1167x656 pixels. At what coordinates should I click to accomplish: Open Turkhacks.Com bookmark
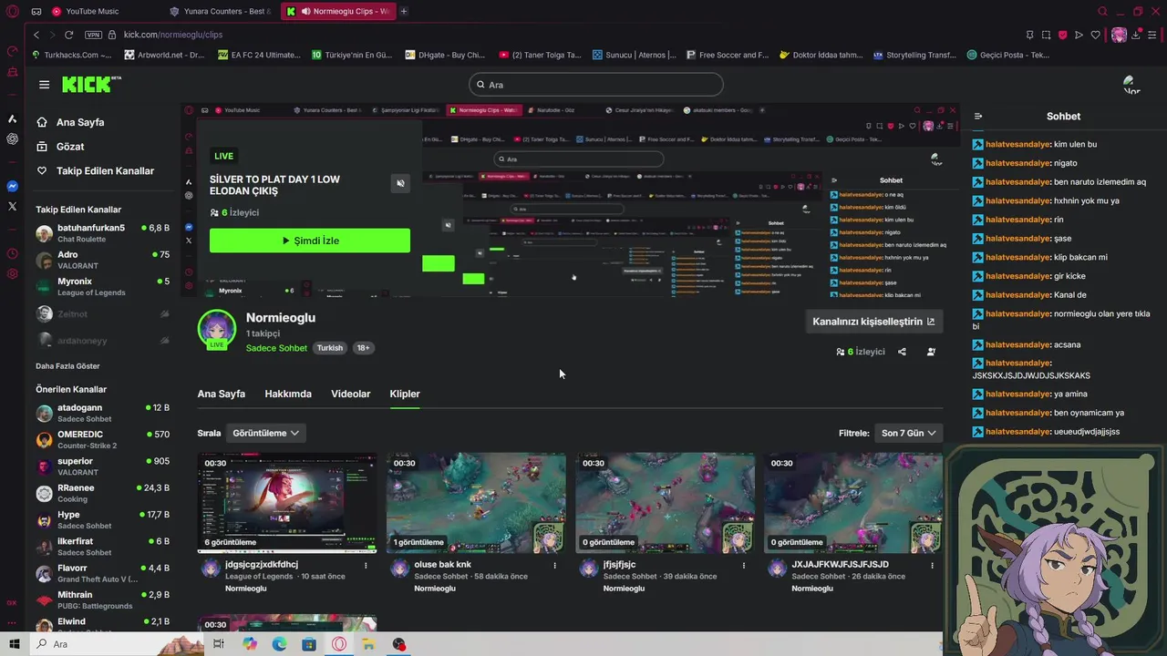coord(71,55)
